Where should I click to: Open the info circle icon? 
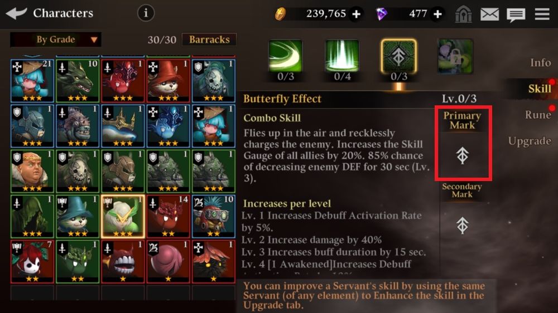(x=146, y=13)
